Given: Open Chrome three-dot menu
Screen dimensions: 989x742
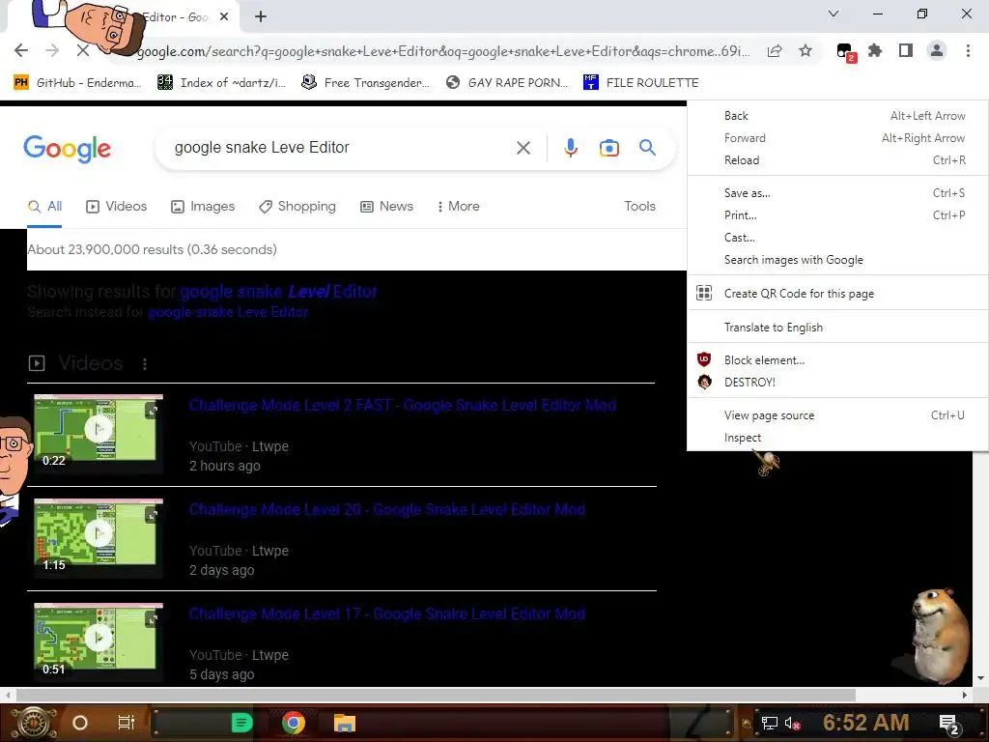Looking at the screenshot, I should coord(968,50).
